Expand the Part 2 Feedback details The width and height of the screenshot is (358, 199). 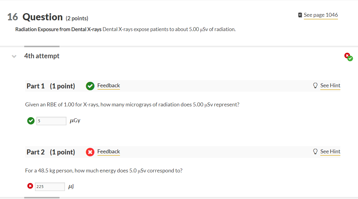coord(109,151)
